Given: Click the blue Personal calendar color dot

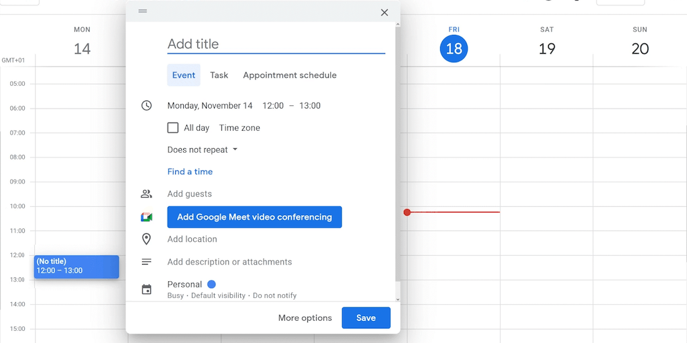Looking at the screenshot, I should point(211,284).
